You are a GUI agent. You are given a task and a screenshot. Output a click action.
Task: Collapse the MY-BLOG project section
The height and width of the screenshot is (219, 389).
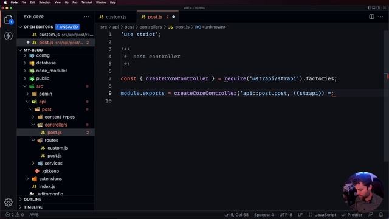(x=20, y=50)
